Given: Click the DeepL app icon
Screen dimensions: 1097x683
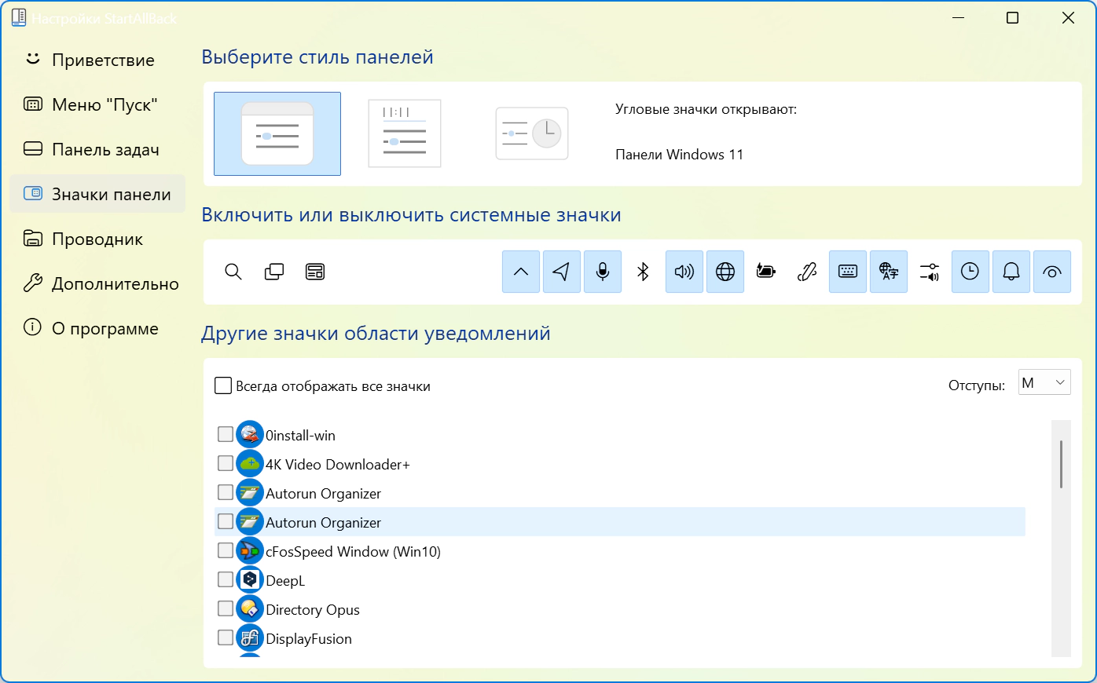Looking at the screenshot, I should [250, 579].
